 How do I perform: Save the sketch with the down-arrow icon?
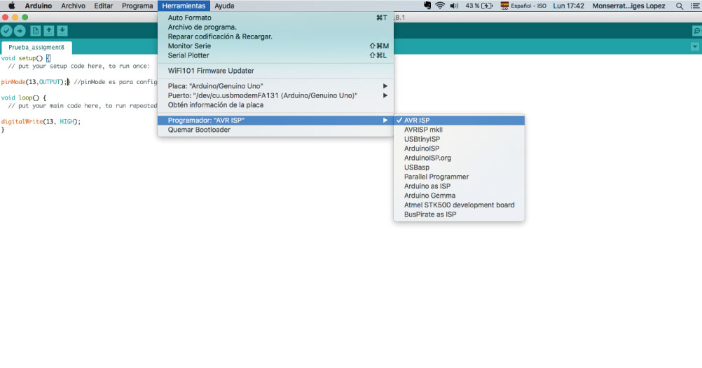point(62,30)
